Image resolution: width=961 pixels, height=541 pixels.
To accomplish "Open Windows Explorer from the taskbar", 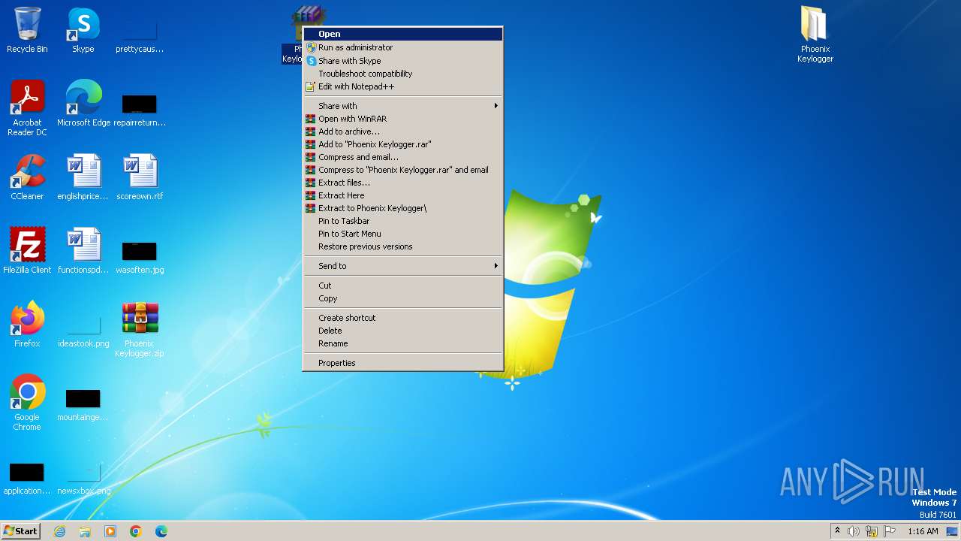I will click(85, 531).
